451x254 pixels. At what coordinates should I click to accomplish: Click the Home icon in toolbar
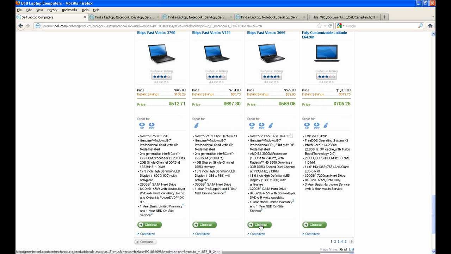(x=430, y=26)
